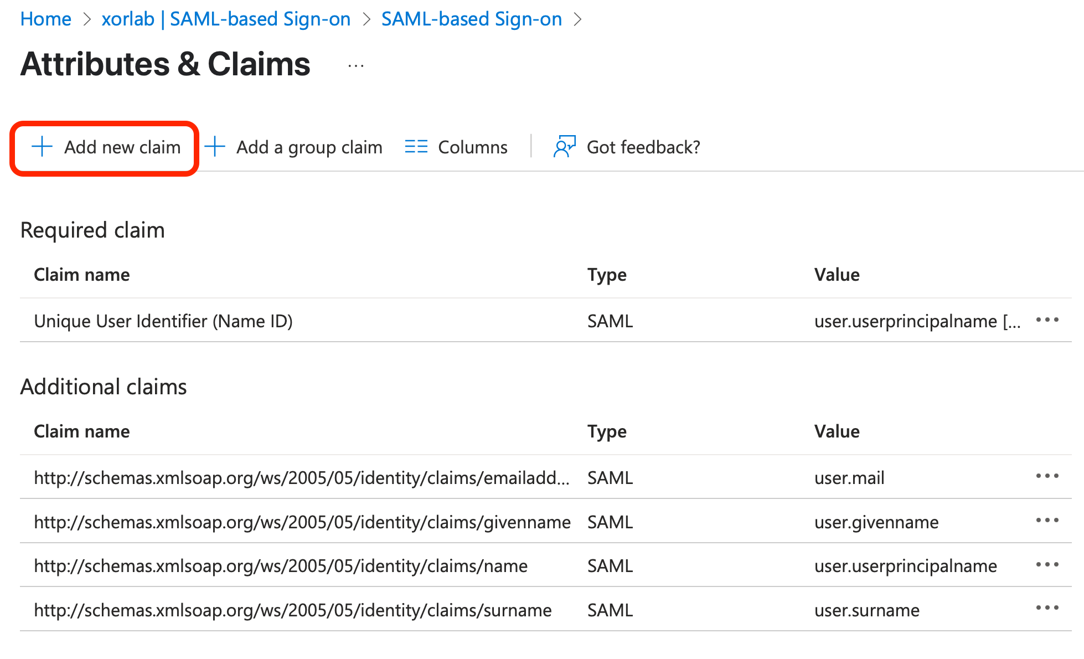Click the plus icon for Add new claim
This screenshot has width=1084, height=659.
42,147
